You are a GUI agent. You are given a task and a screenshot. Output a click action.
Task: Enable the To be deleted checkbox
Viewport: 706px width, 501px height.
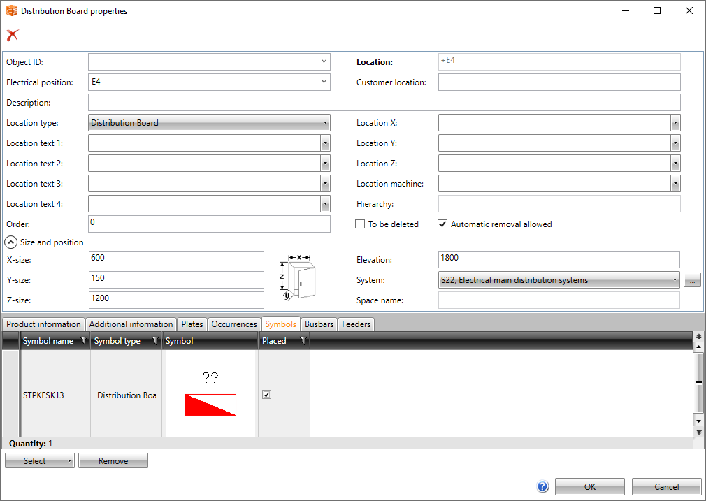(x=360, y=224)
